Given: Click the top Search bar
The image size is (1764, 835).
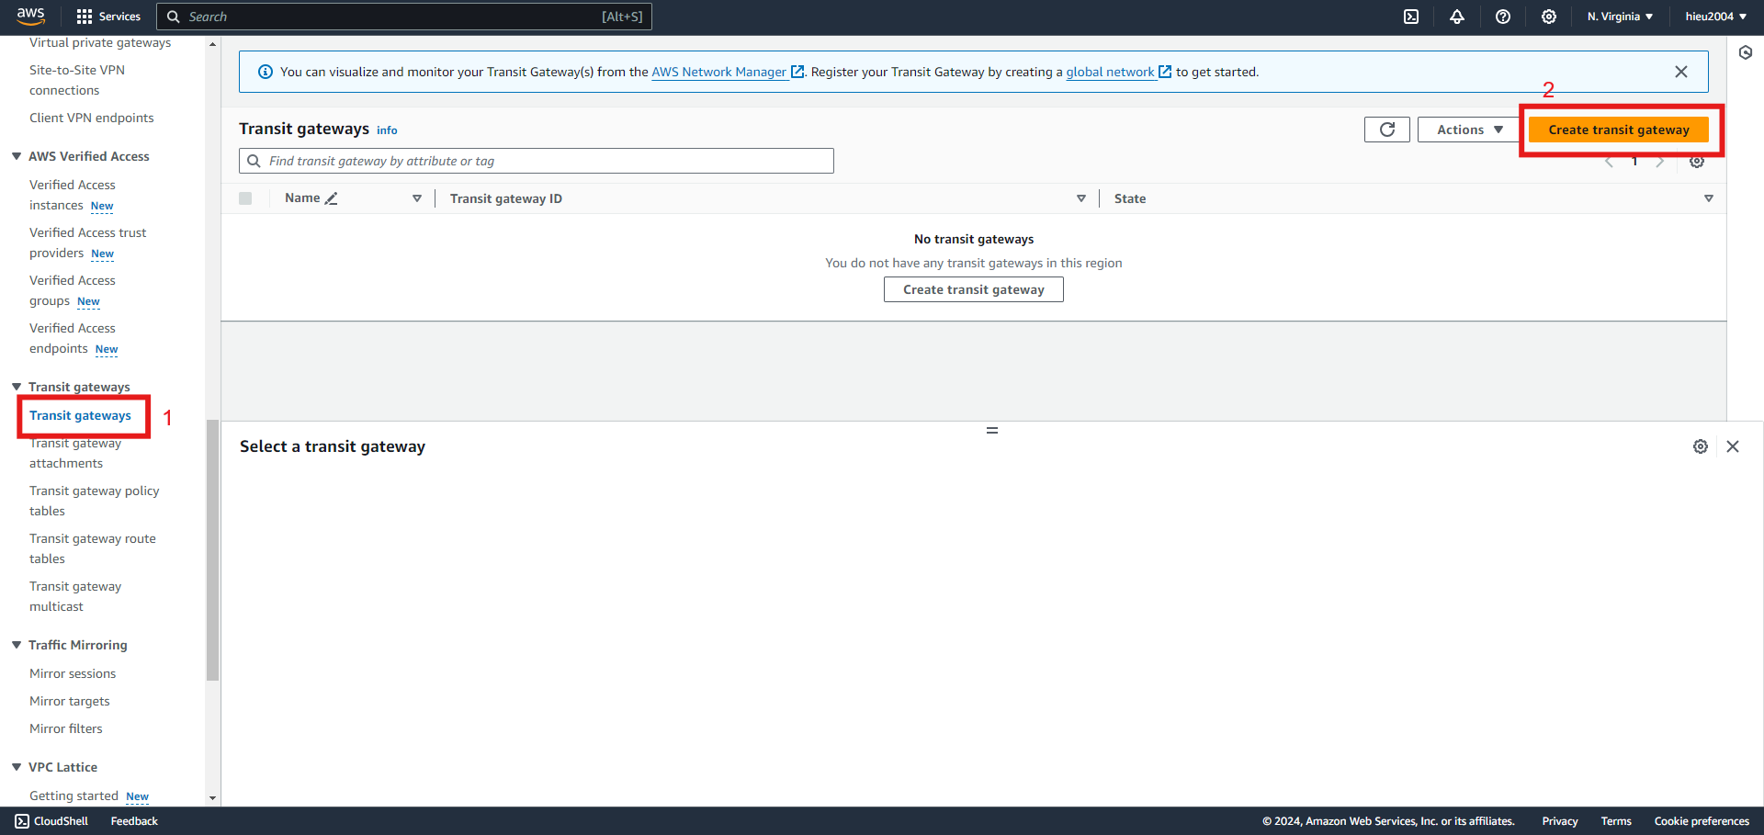Looking at the screenshot, I should 404,17.
